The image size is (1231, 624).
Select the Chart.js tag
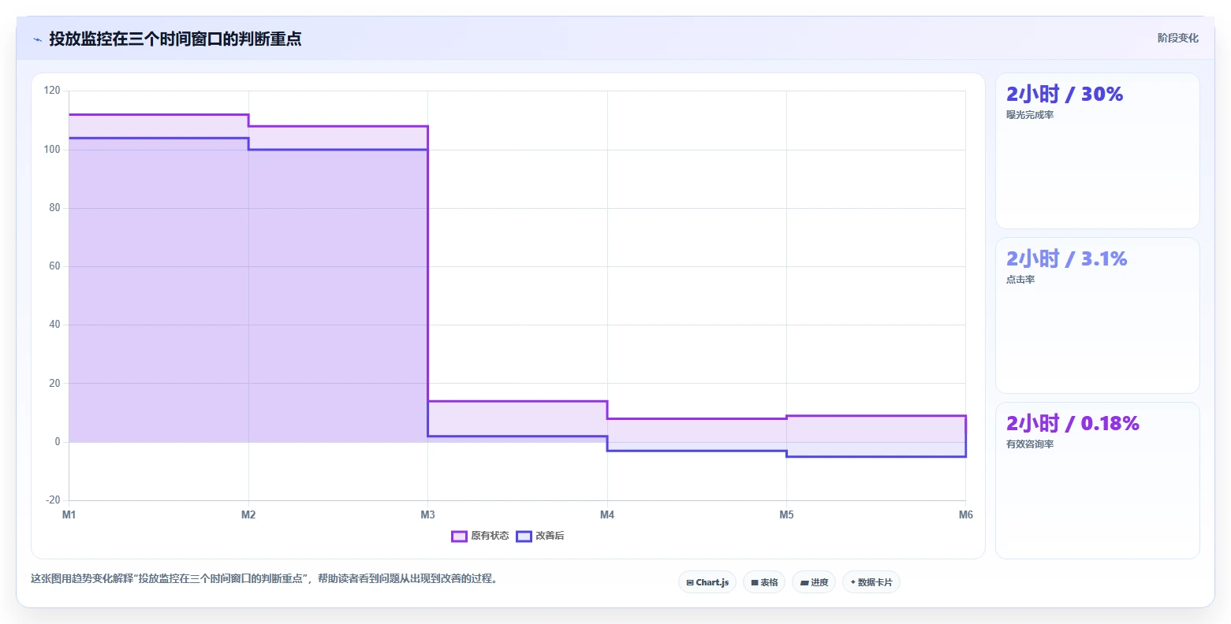point(707,582)
